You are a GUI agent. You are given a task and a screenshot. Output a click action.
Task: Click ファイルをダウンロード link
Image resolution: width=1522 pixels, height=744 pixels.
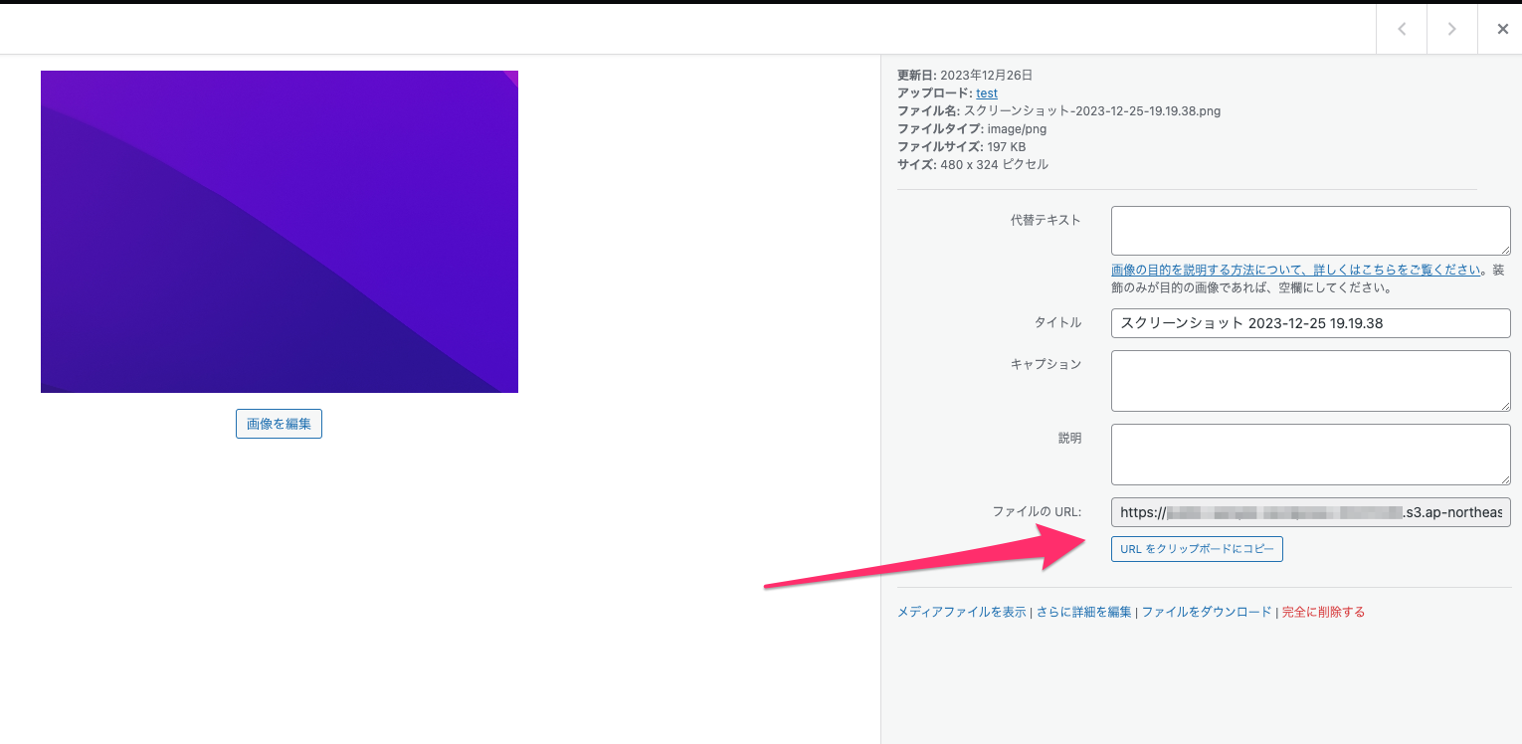pyautogui.click(x=1207, y=612)
